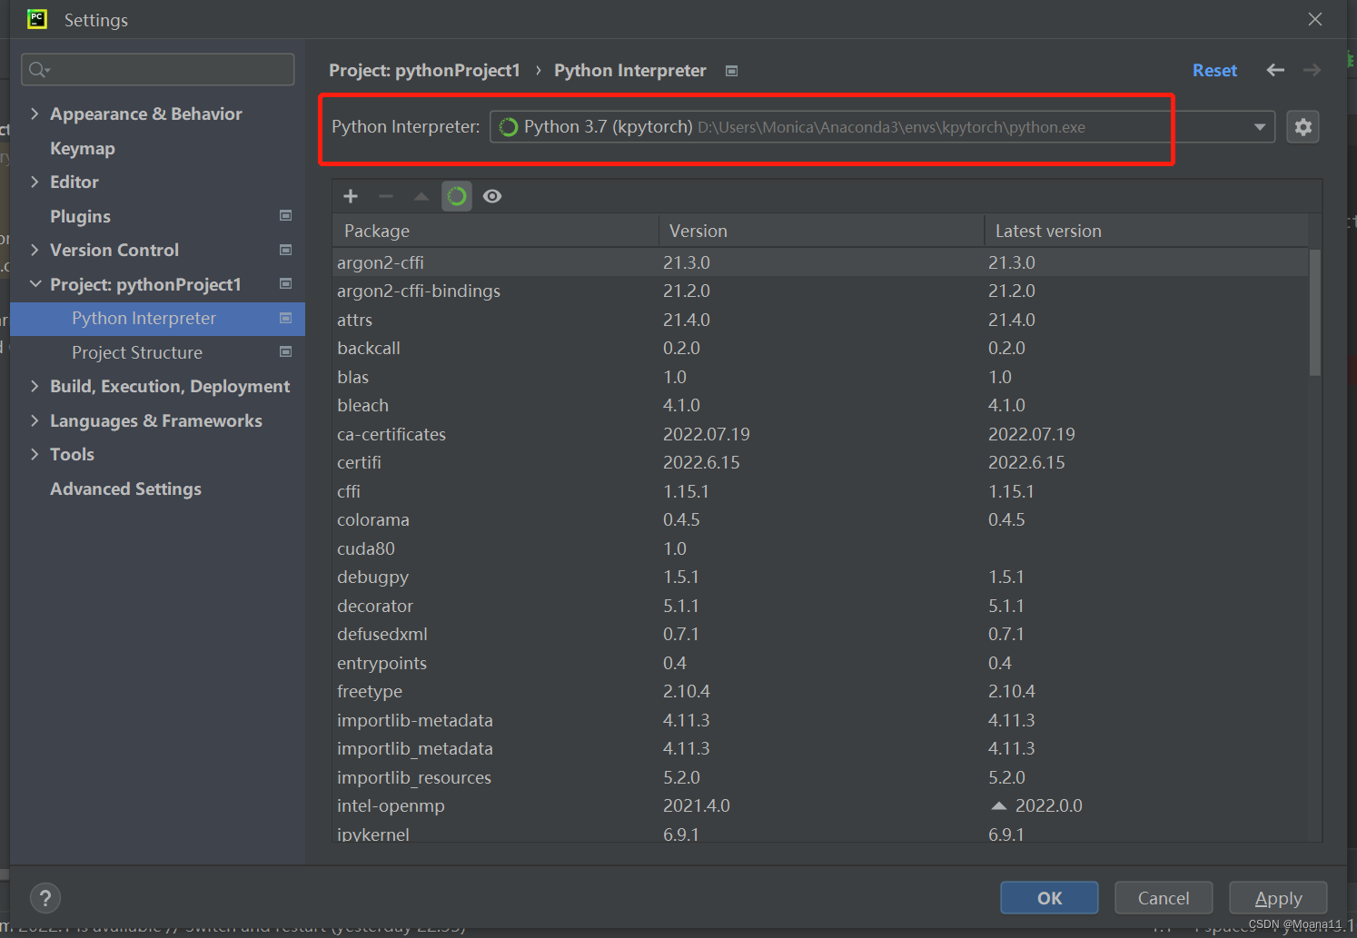Click the forward navigation arrow
The height and width of the screenshot is (938, 1357).
click(1312, 70)
